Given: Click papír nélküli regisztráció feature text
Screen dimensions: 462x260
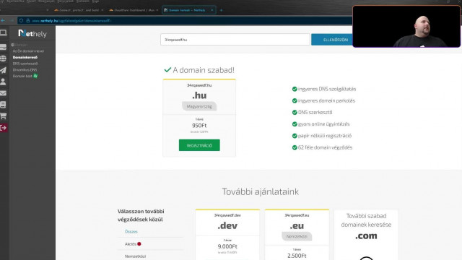Looking at the screenshot, I should [x=325, y=136].
